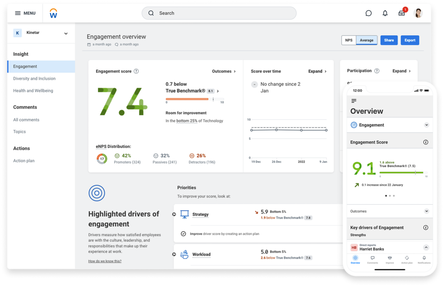This screenshot has width=444, height=287.
Task: Click the Workday logo in the header
Action: [53, 13]
